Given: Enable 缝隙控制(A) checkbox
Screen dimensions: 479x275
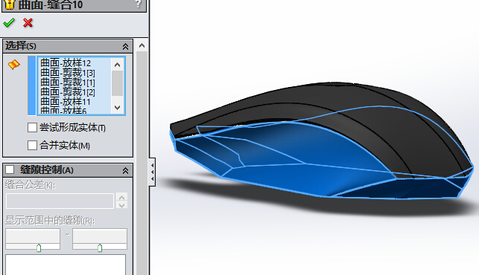Looking at the screenshot, I should coord(10,169).
